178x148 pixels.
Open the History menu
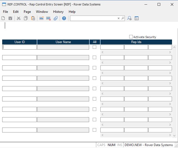coord(58,12)
